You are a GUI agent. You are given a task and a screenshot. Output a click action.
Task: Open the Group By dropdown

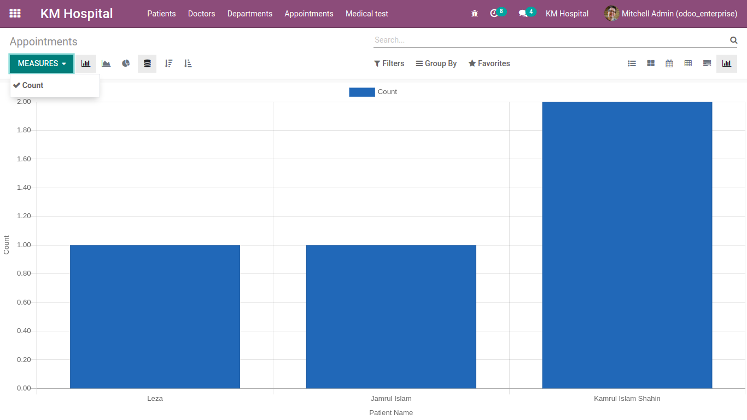436,63
